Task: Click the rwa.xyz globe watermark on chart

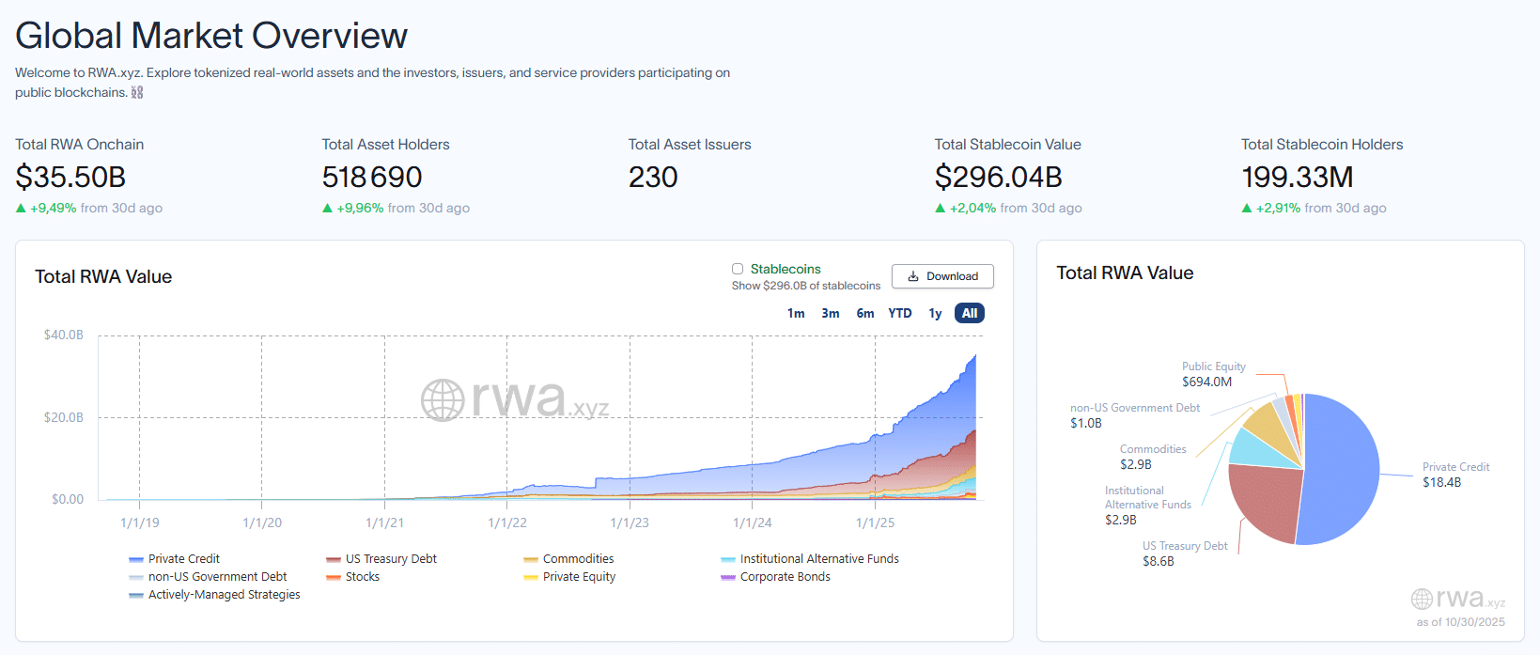Action: click(443, 400)
